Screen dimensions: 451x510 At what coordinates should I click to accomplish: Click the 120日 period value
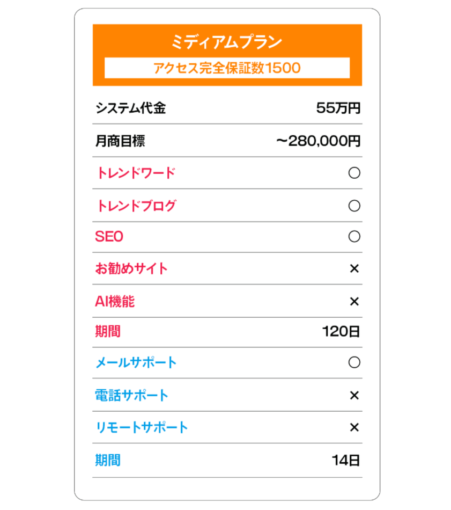341,331
